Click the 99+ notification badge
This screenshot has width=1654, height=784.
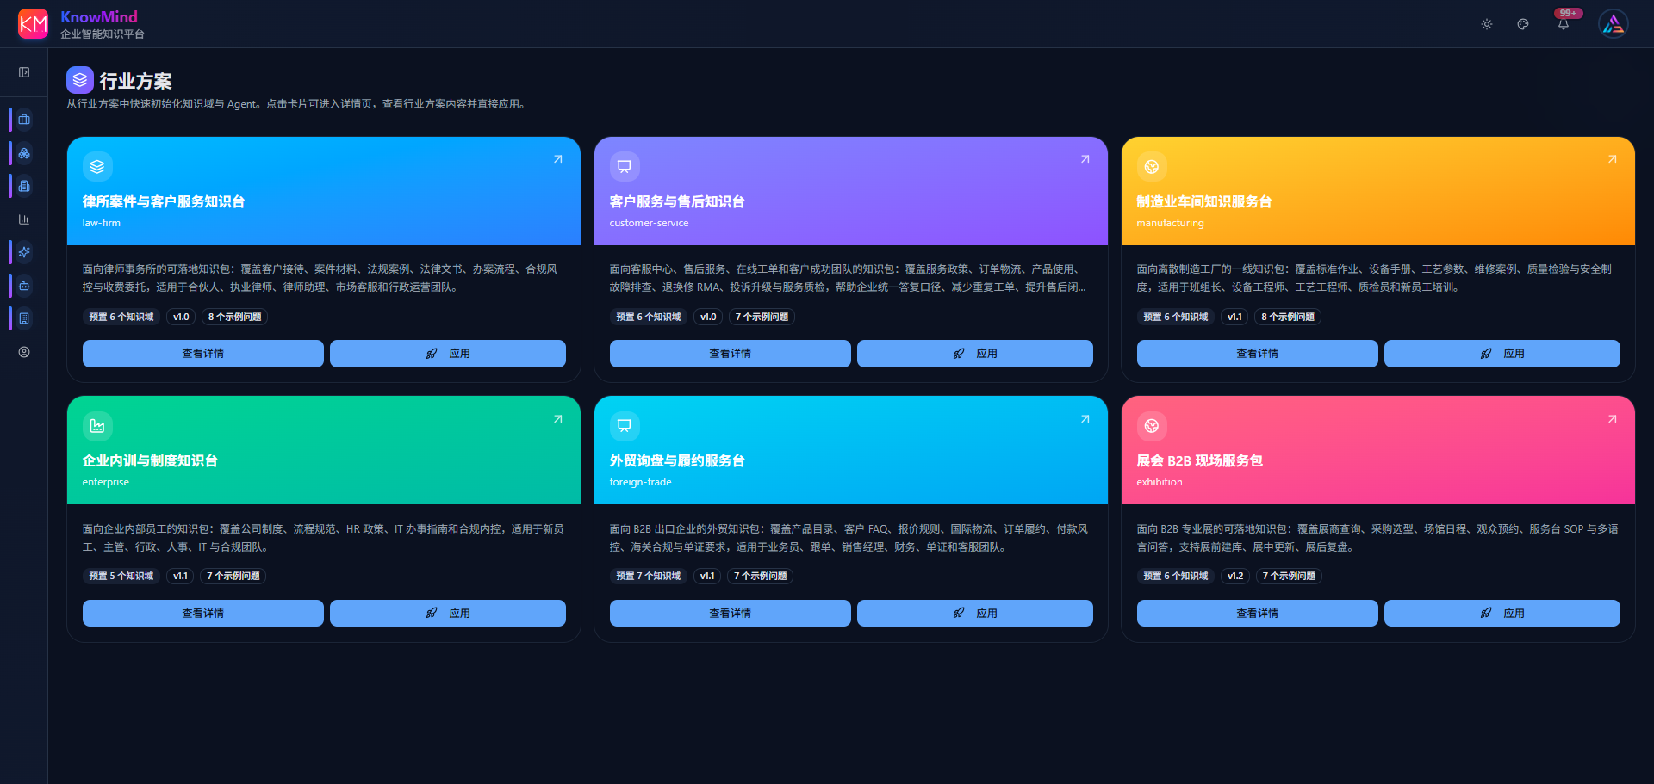(x=1569, y=13)
